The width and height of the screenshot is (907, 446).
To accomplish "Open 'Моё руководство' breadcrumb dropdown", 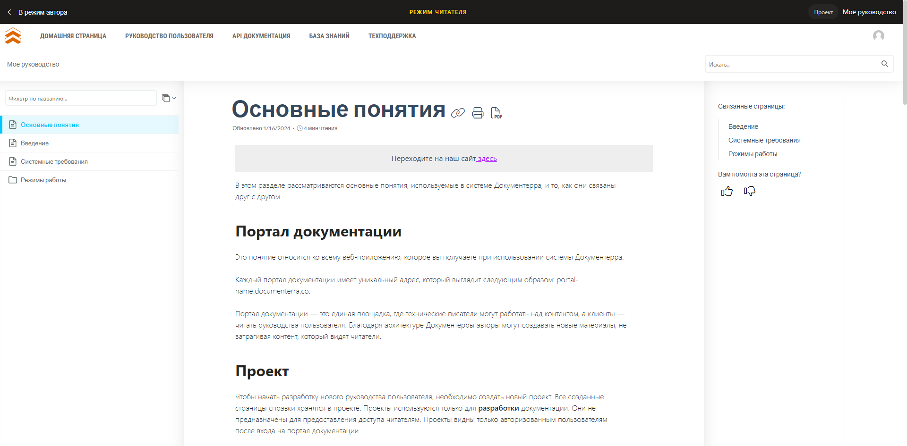I will tap(33, 64).
